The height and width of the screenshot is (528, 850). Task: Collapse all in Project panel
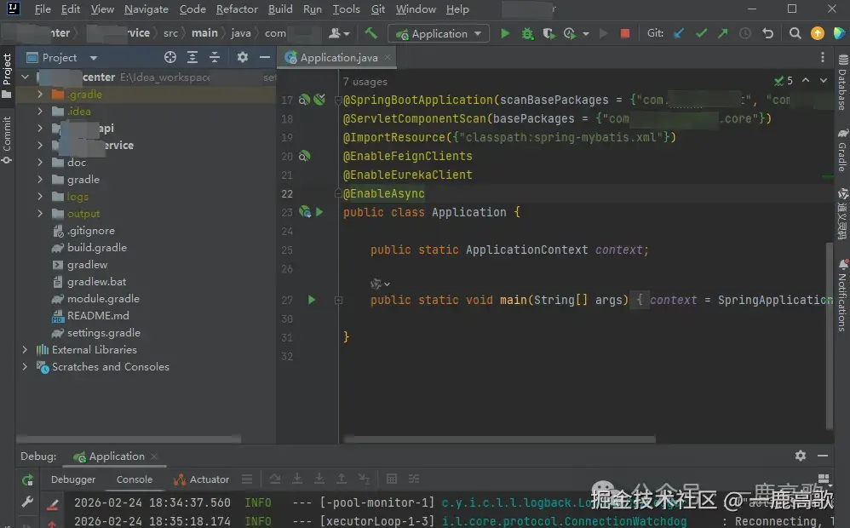(x=215, y=57)
